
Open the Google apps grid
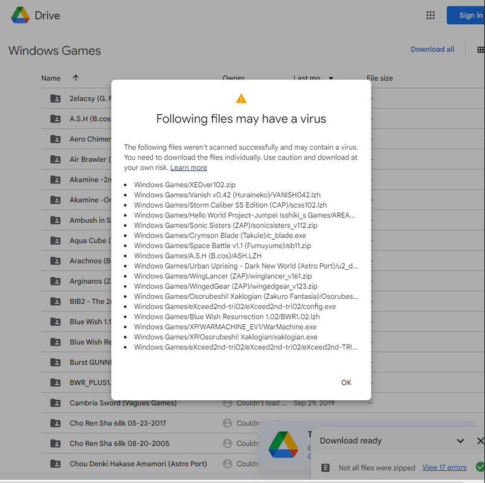[430, 15]
